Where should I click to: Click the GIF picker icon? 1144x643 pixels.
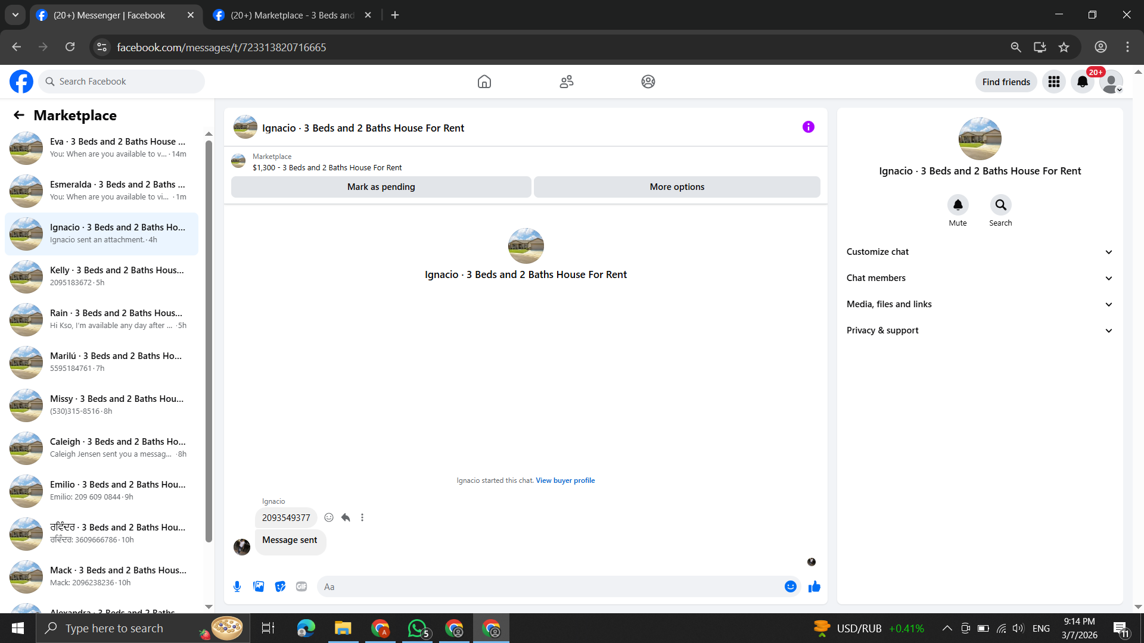[301, 586]
